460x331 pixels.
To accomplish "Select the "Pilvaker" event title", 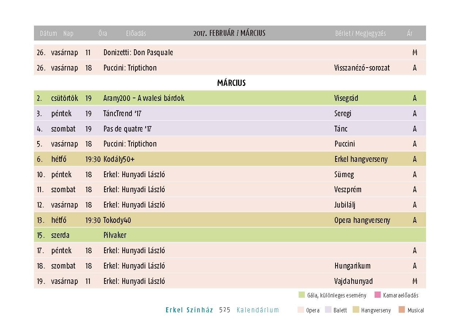I will click(x=115, y=235).
